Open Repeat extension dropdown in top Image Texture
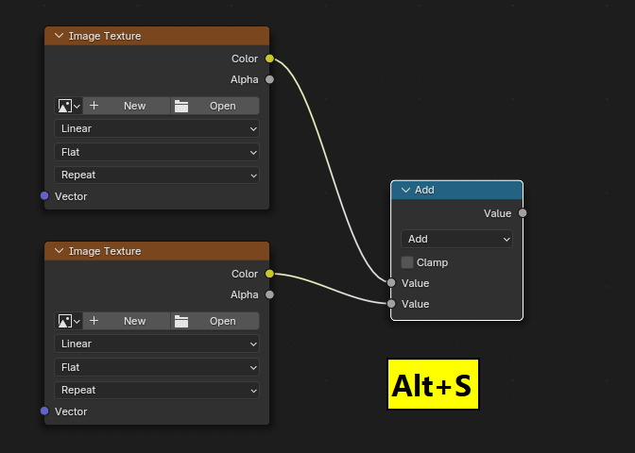This screenshot has height=453, width=635. (x=157, y=176)
